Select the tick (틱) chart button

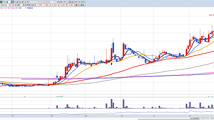tap(28, 2)
